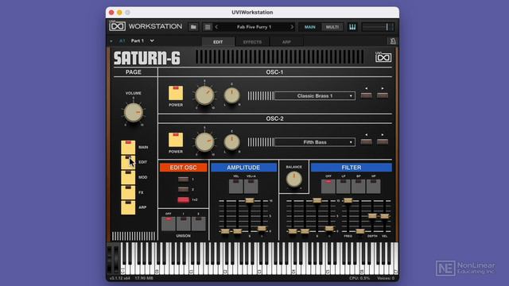The height and width of the screenshot is (286, 509).
Task: Select the MULTI view tab
Action: coord(332,27)
